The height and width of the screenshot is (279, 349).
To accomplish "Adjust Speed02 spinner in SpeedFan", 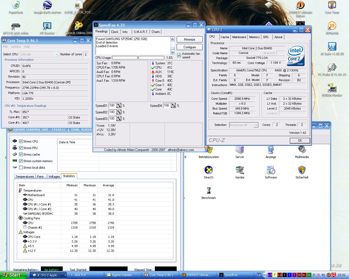I will [119, 112].
